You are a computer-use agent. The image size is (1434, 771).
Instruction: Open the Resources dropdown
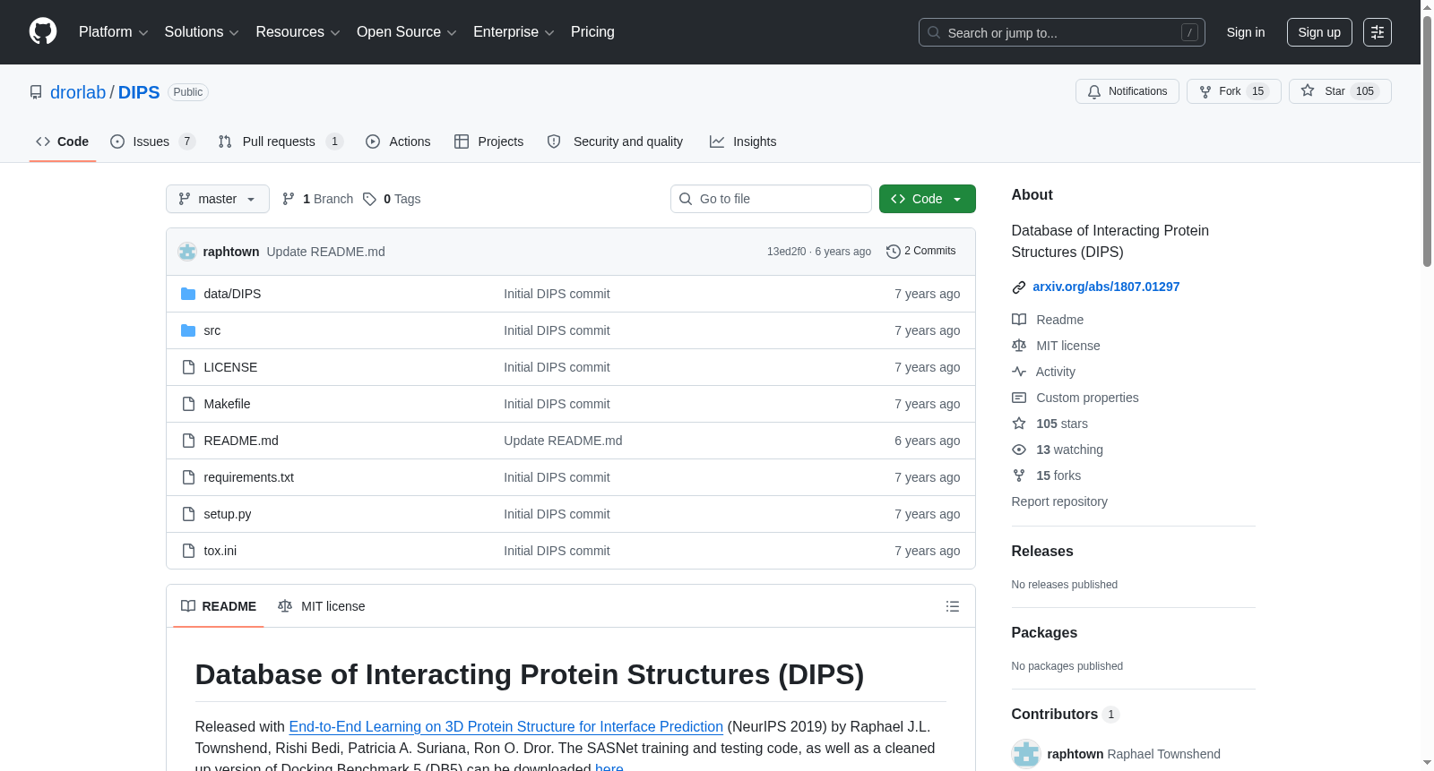[x=298, y=32]
